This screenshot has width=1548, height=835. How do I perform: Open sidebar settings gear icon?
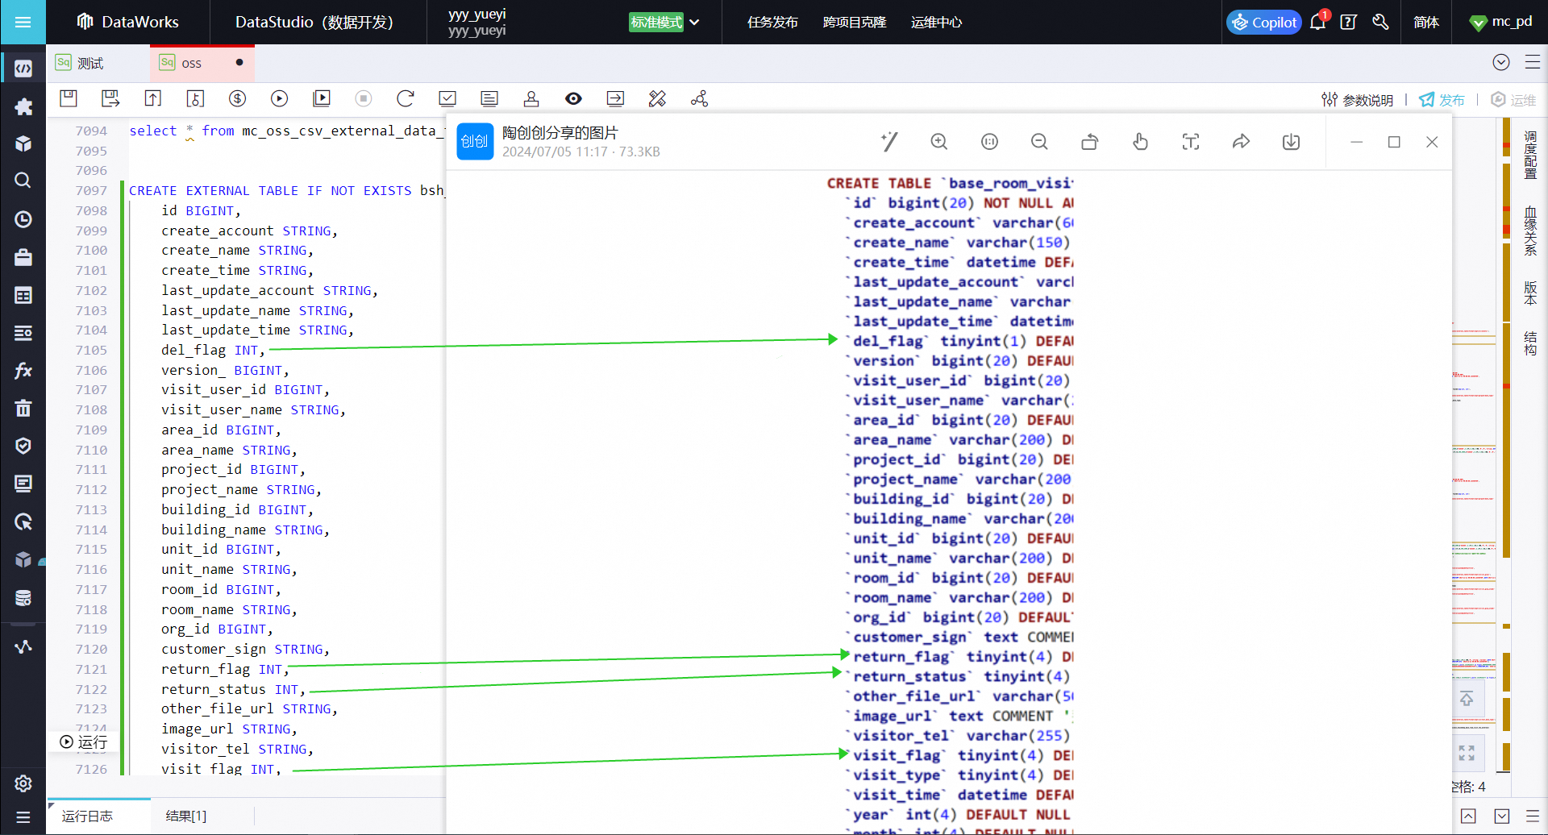(x=23, y=783)
